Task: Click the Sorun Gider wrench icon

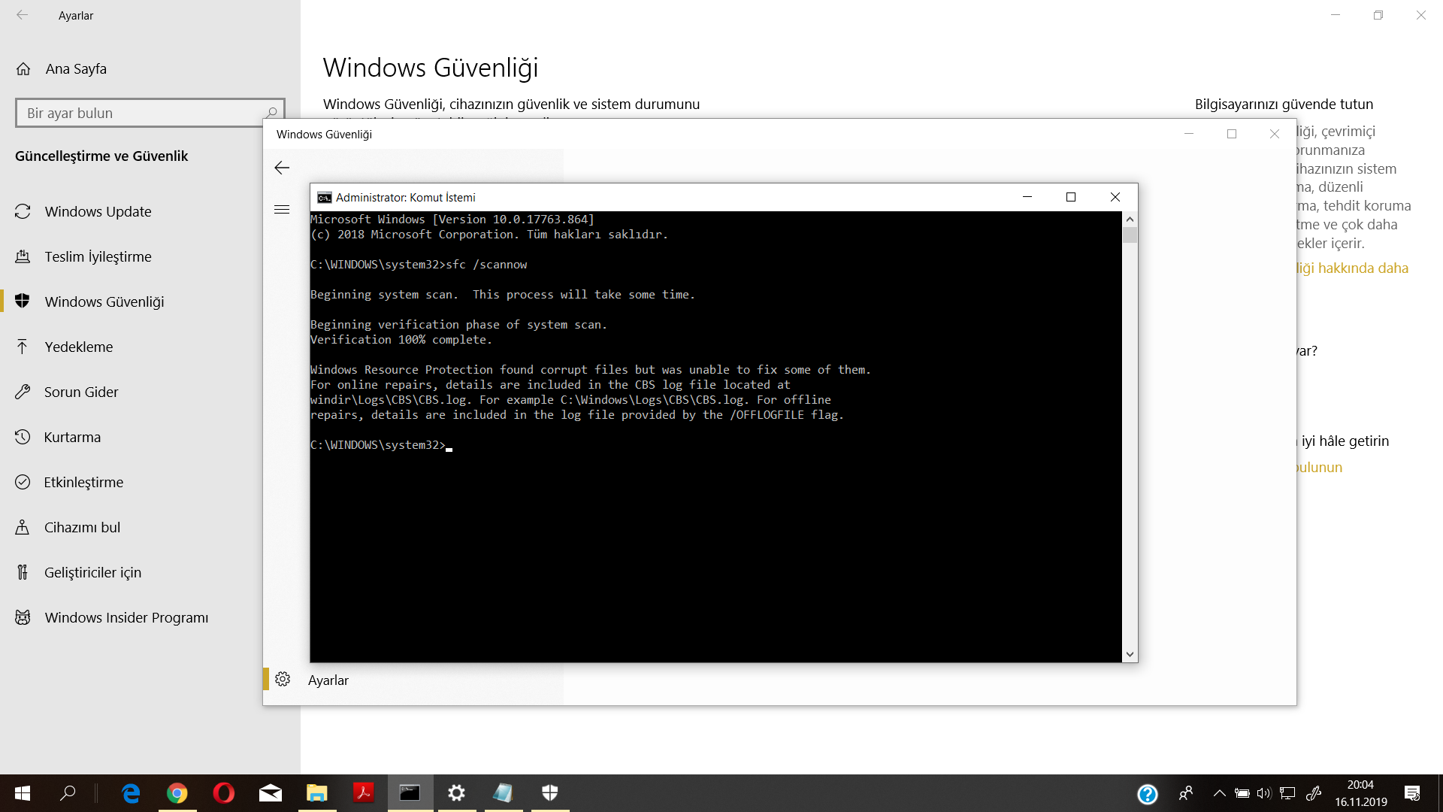Action: (23, 392)
